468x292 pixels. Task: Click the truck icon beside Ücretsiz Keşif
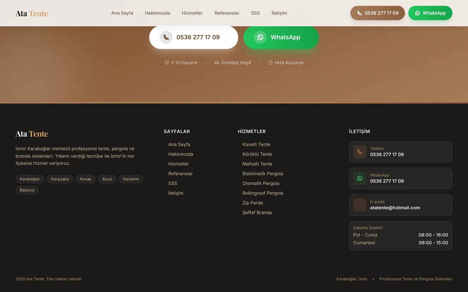pos(216,63)
